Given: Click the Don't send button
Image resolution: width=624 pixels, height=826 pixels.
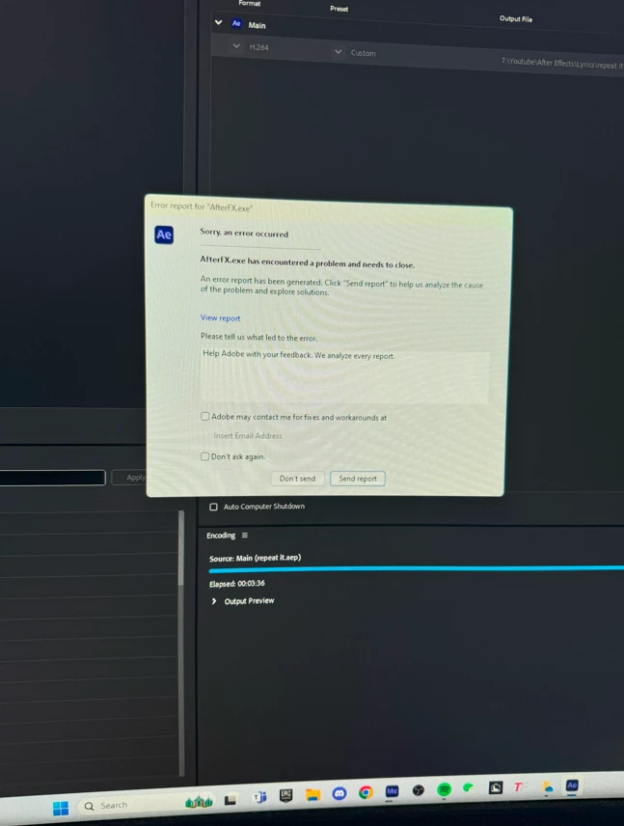Looking at the screenshot, I should [x=297, y=479].
